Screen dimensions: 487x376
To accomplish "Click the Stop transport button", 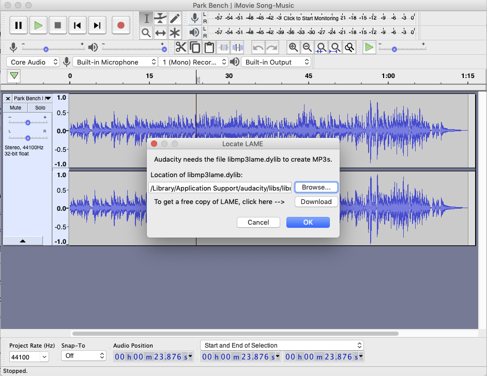I will click(58, 25).
